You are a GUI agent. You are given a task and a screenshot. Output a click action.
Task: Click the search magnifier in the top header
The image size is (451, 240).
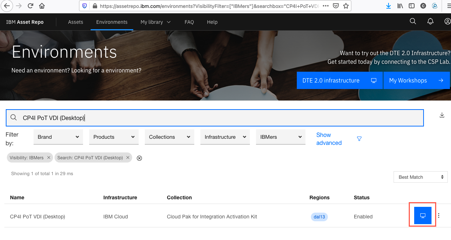coord(413,22)
